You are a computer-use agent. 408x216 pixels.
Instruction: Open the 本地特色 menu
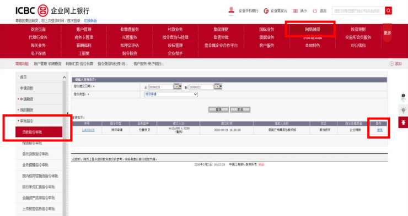pyautogui.click(x=312, y=46)
